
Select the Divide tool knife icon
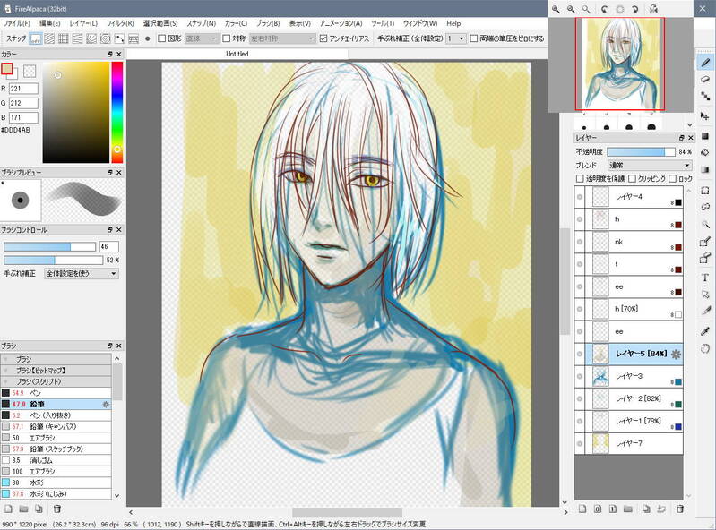[x=705, y=311]
